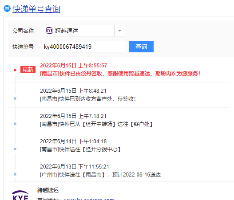Screen dimensions: 234x200
Task: Click the 广州市 to 南昌市 shipment line
Action: tap(100, 175)
